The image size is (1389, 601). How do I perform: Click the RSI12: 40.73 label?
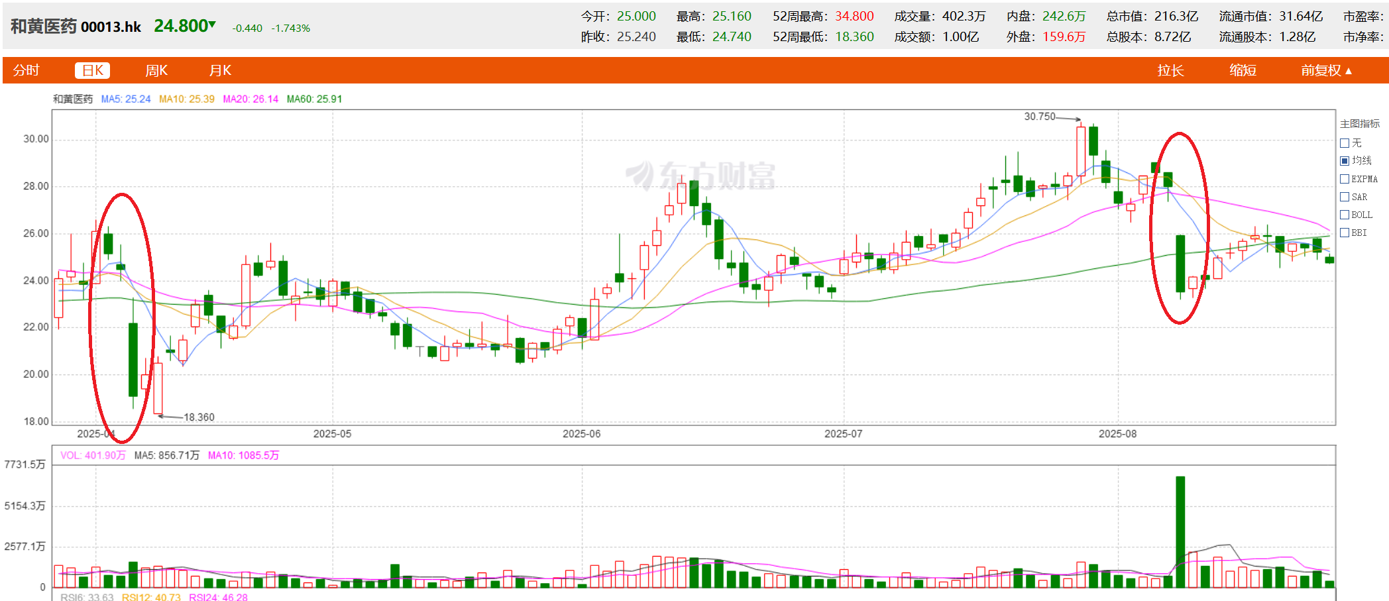pos(151,597)
